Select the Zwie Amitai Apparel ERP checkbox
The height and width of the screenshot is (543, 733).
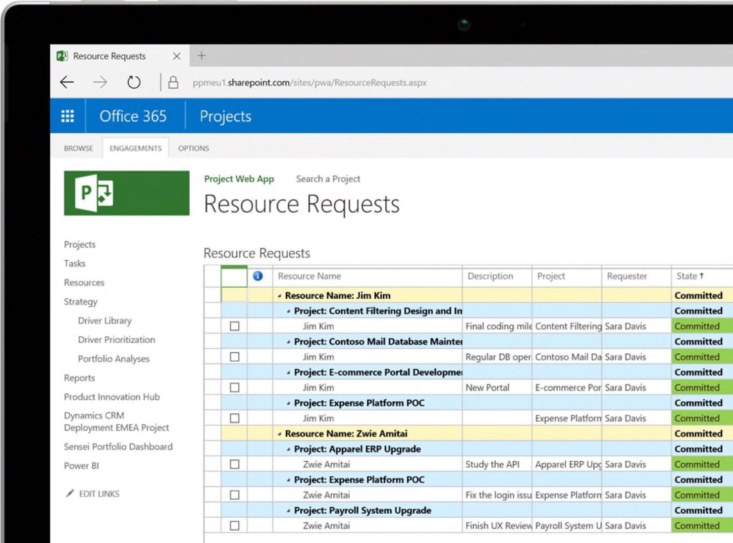pos(235,464)
